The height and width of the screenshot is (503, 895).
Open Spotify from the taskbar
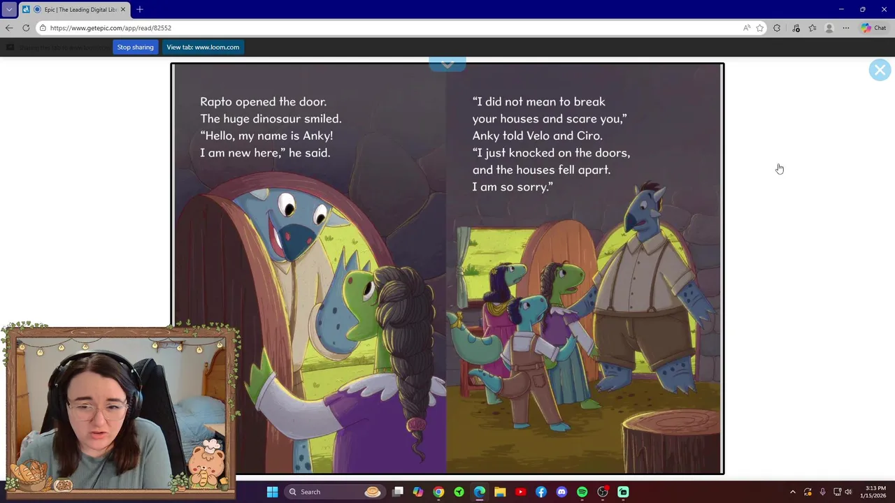pyautogui.click(x=582, y=492)
